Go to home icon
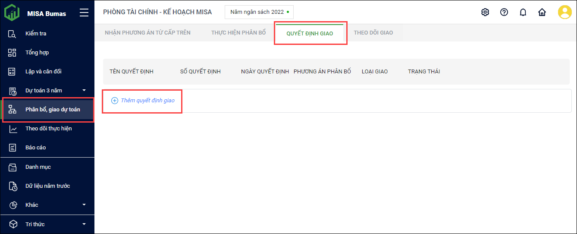 [542, 12]
